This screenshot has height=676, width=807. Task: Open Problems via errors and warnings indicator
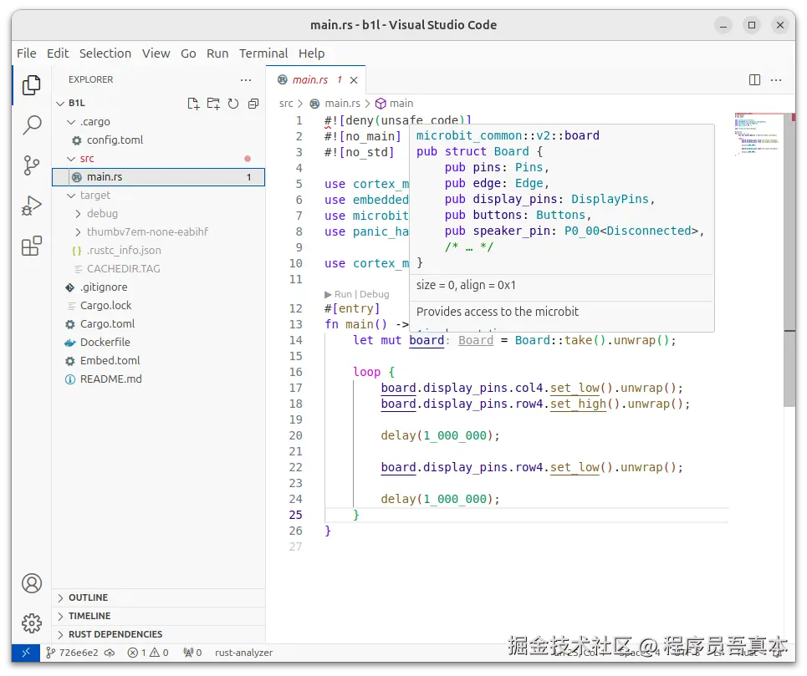pos(148,653)
